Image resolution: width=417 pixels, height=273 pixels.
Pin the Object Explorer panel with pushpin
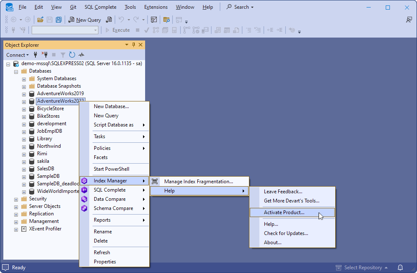tap(133, 45)
